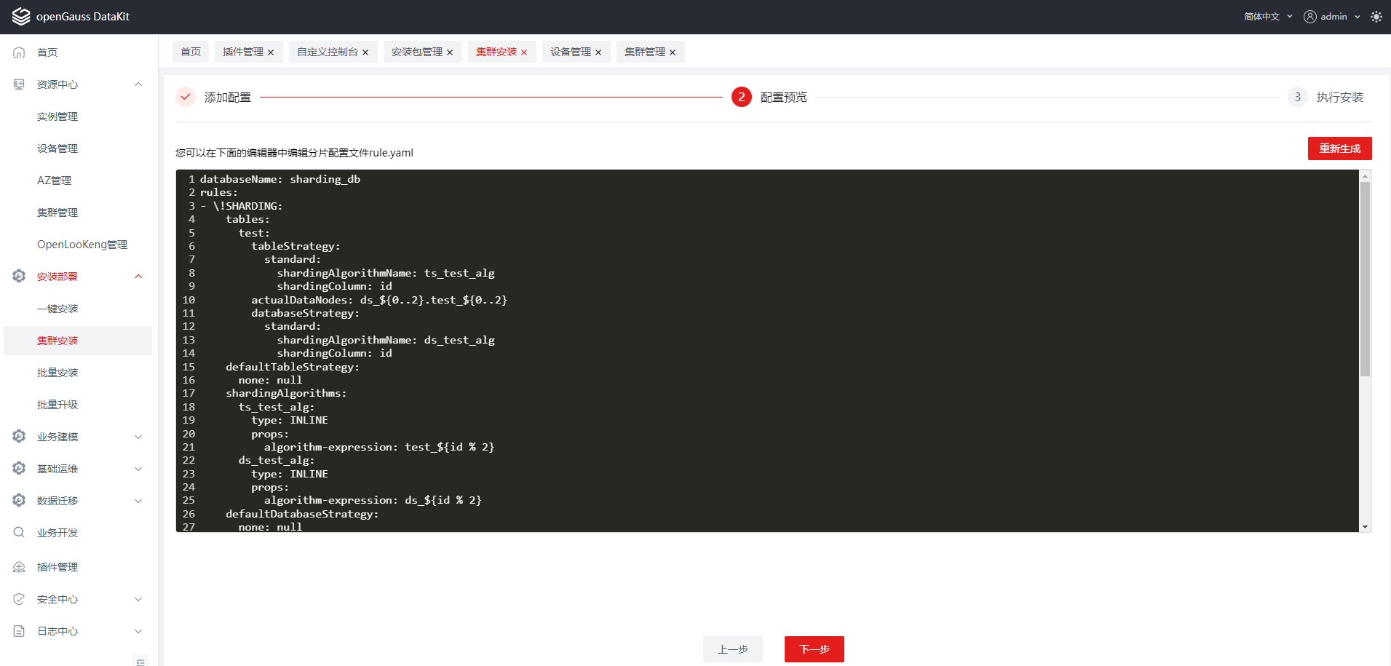Click the 安全中心 shield icon
This screenshot has width=1391, height=666.
coord(20,599)
